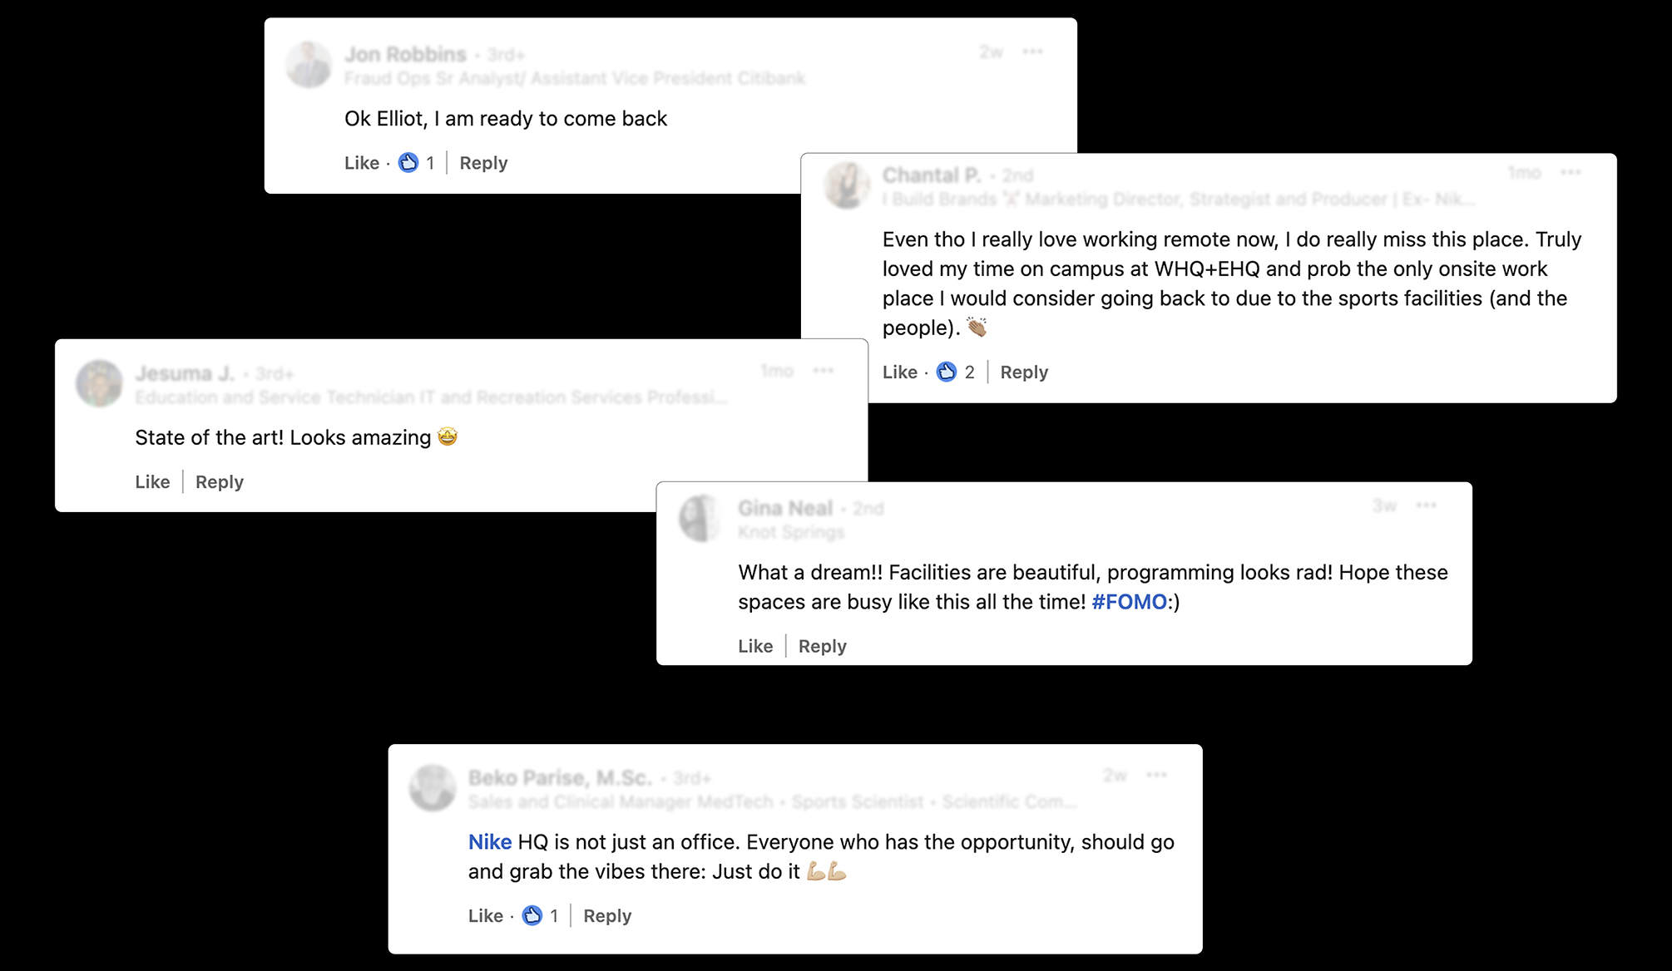Like Gina Neal's 'What a dream' comment

[755, 646]
